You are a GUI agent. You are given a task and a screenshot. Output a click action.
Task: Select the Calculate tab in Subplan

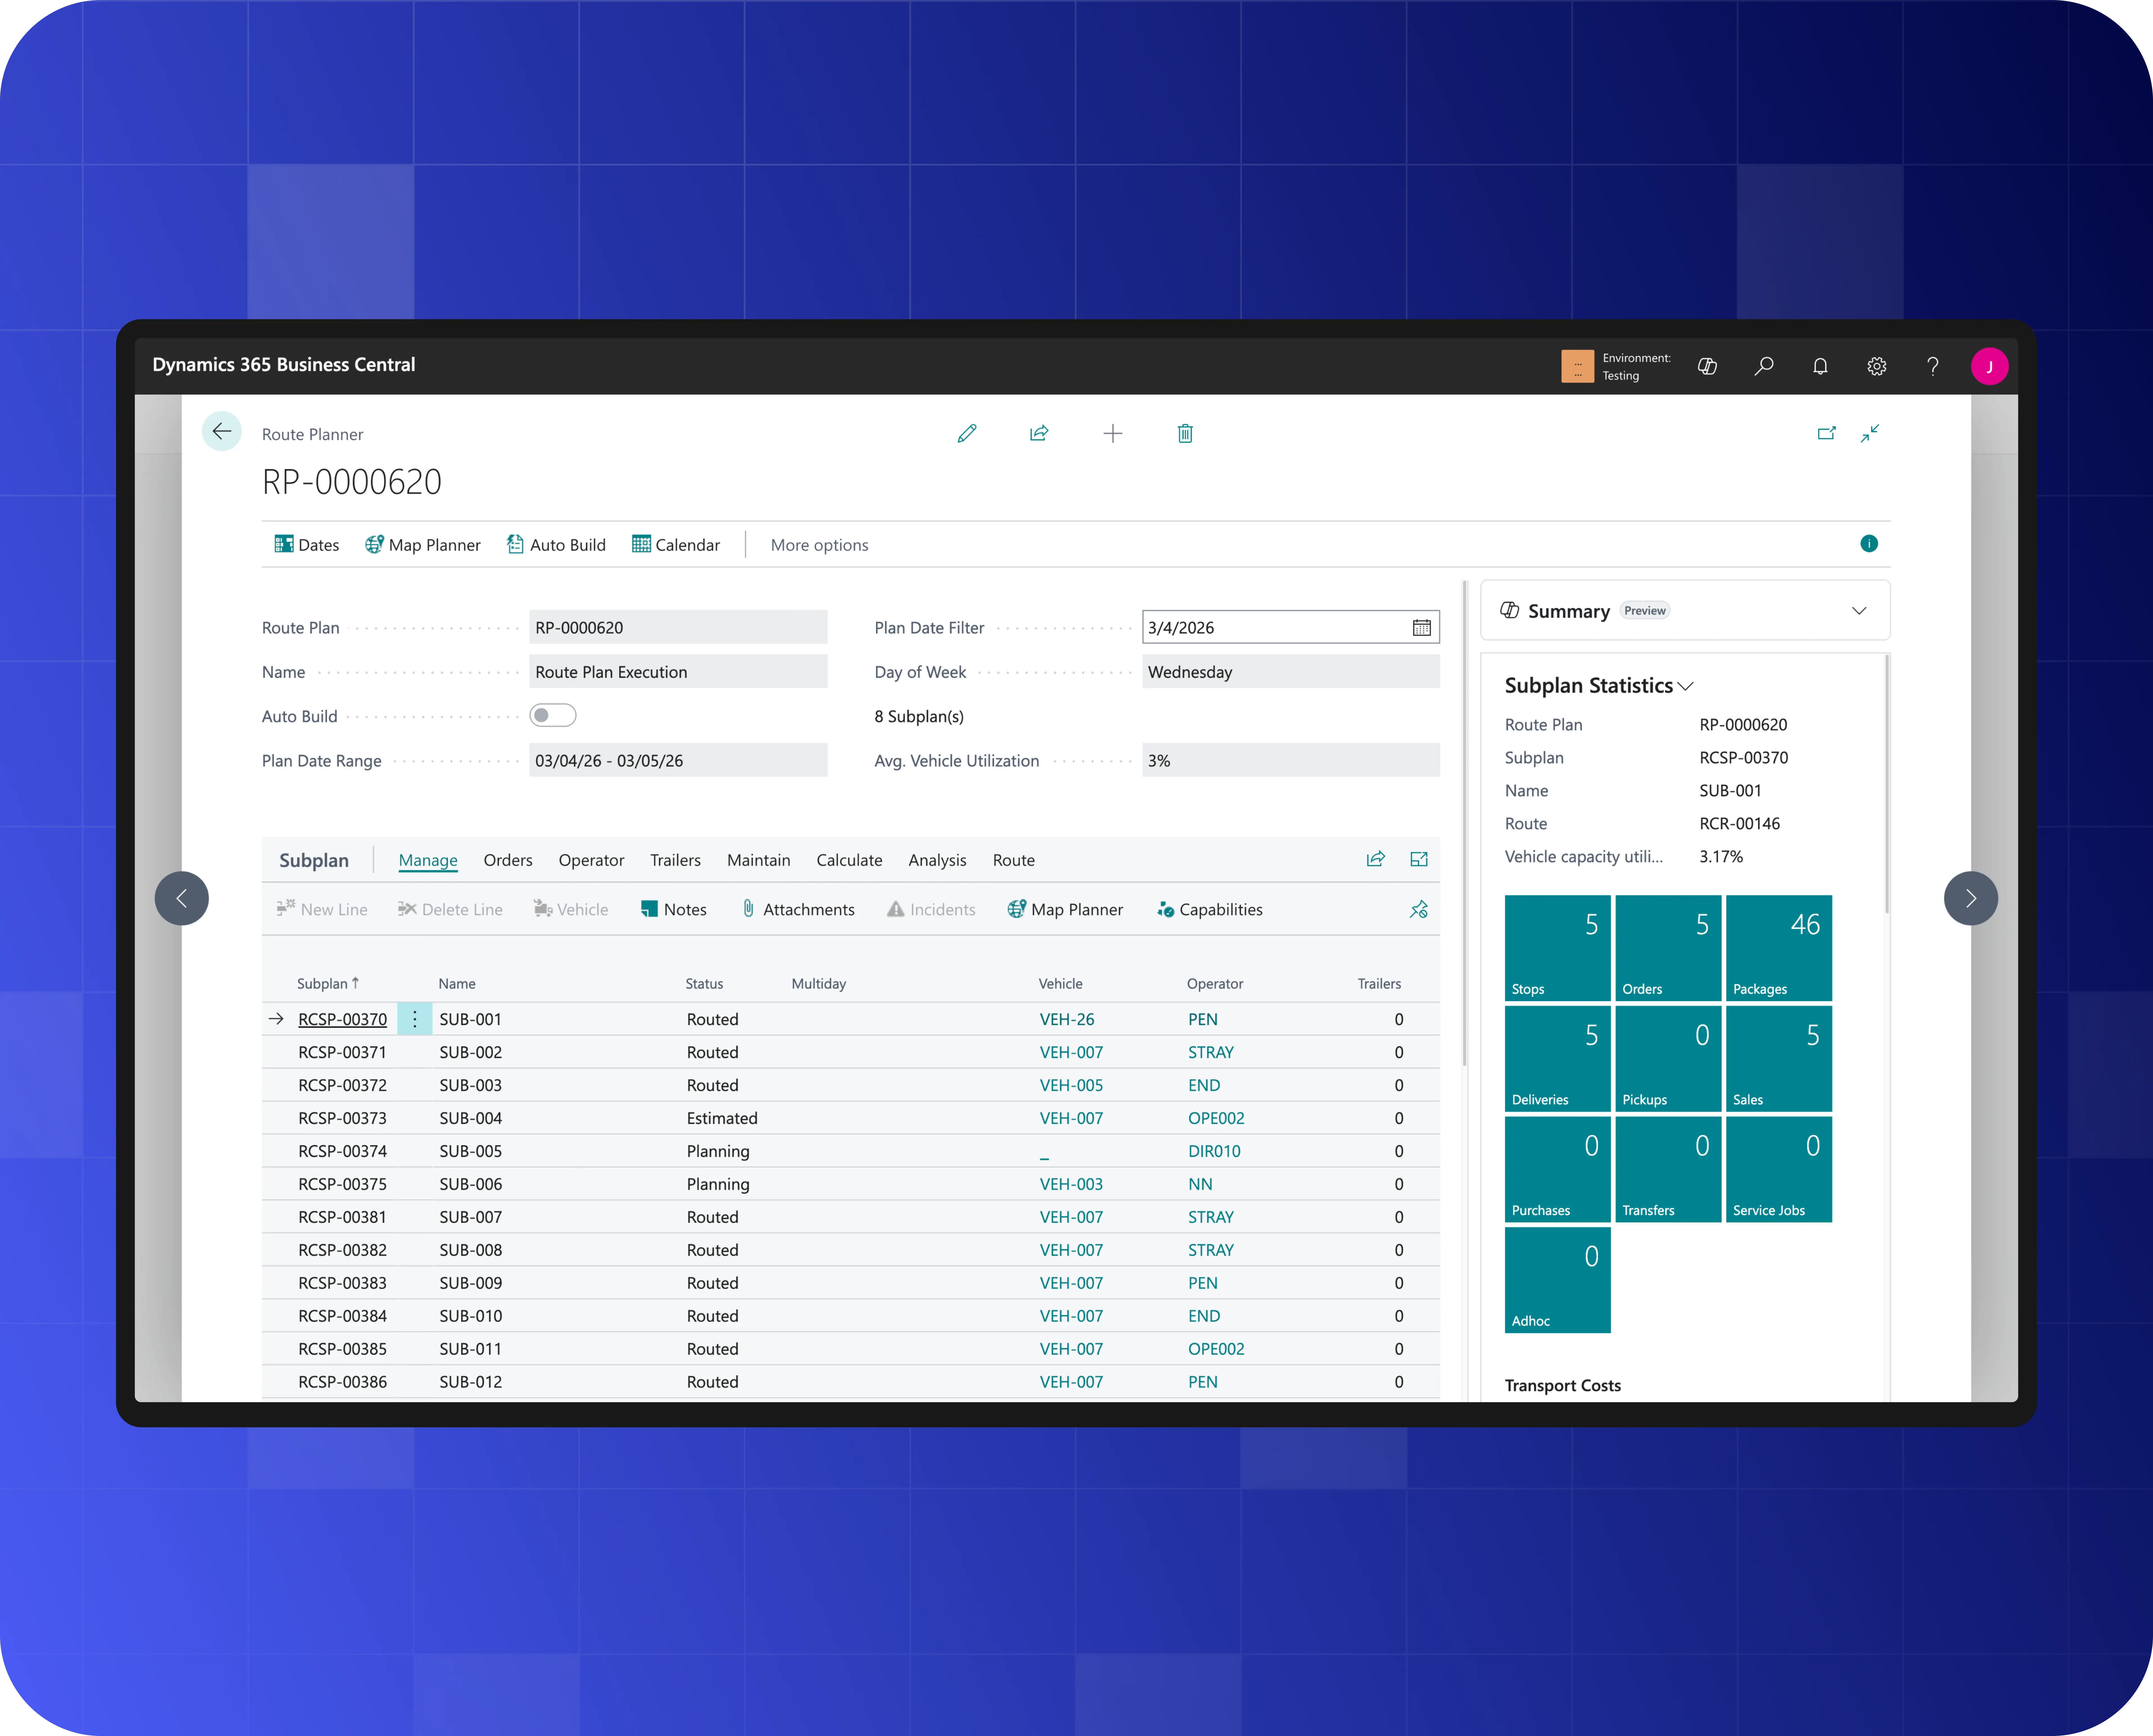[849, 860]
